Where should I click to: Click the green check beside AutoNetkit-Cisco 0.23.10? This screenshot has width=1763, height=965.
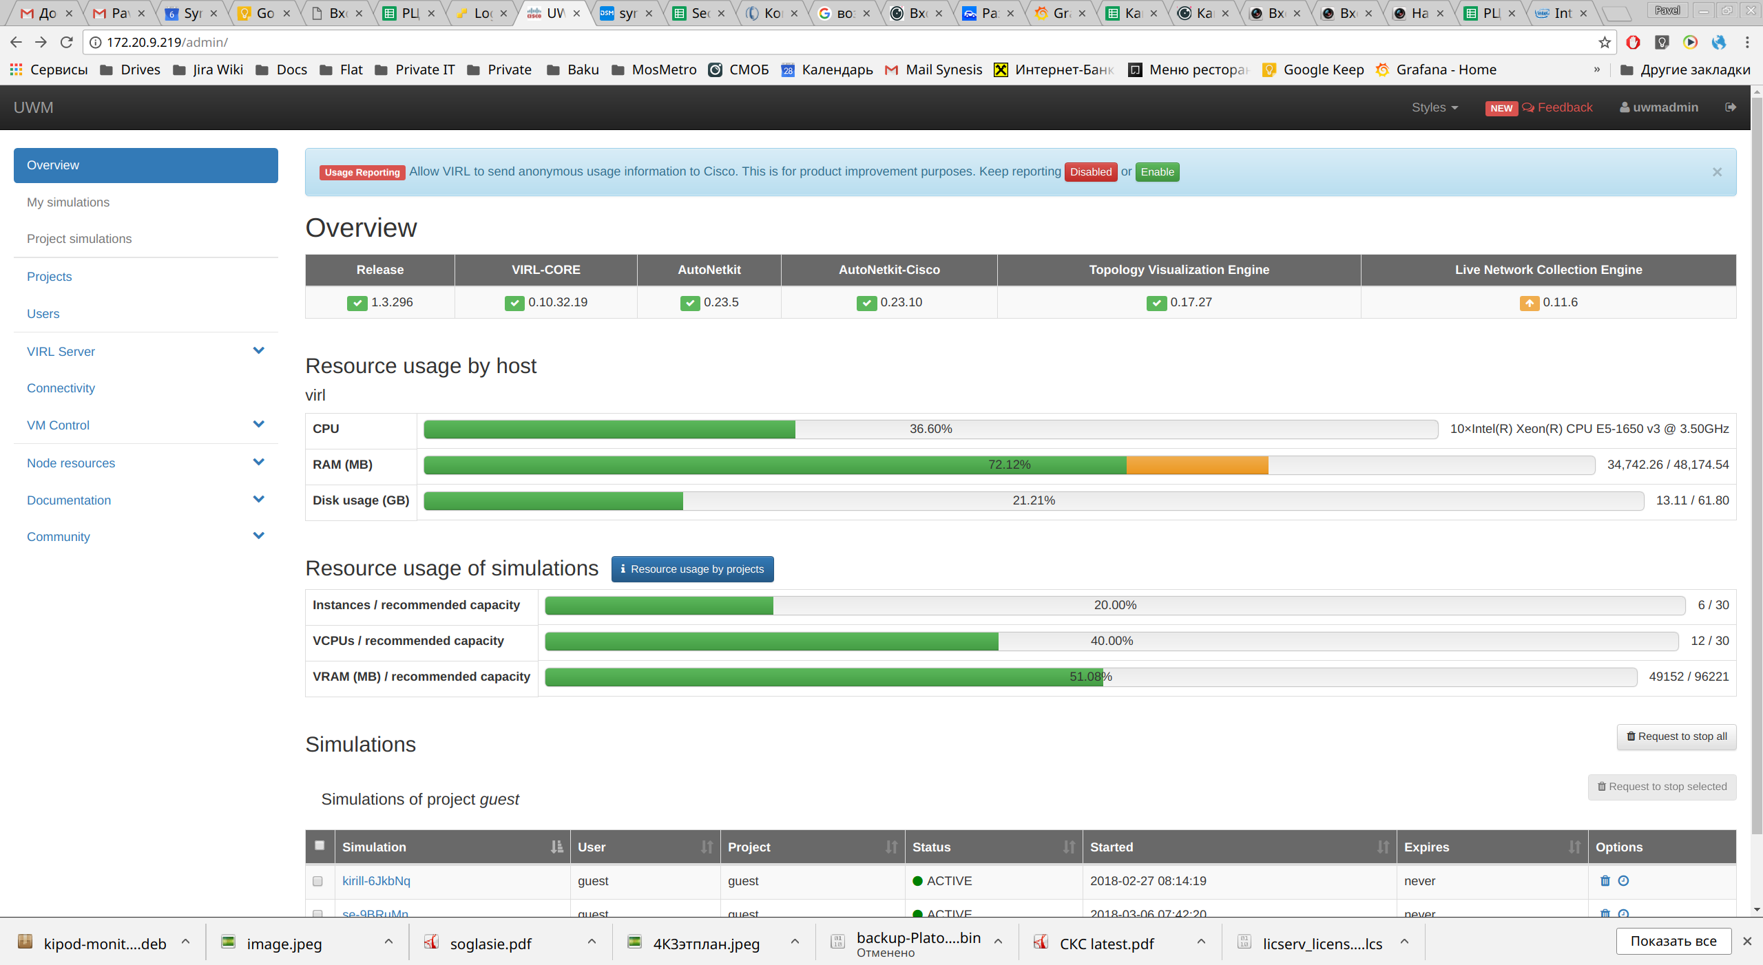coord(866,303)
